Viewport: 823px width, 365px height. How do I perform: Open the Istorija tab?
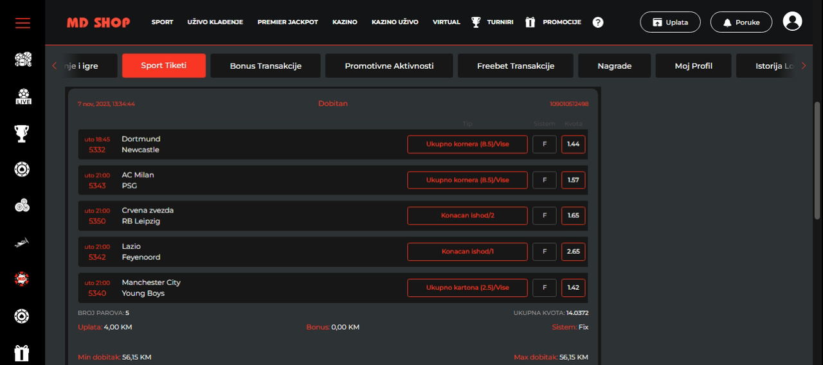coord(765,66)
